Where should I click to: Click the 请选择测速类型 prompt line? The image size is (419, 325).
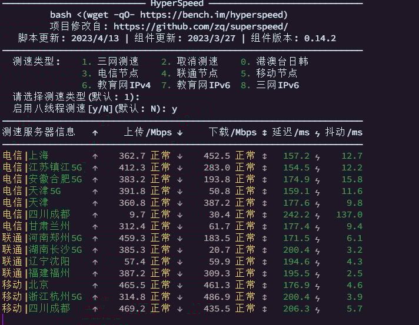[76, 97]
